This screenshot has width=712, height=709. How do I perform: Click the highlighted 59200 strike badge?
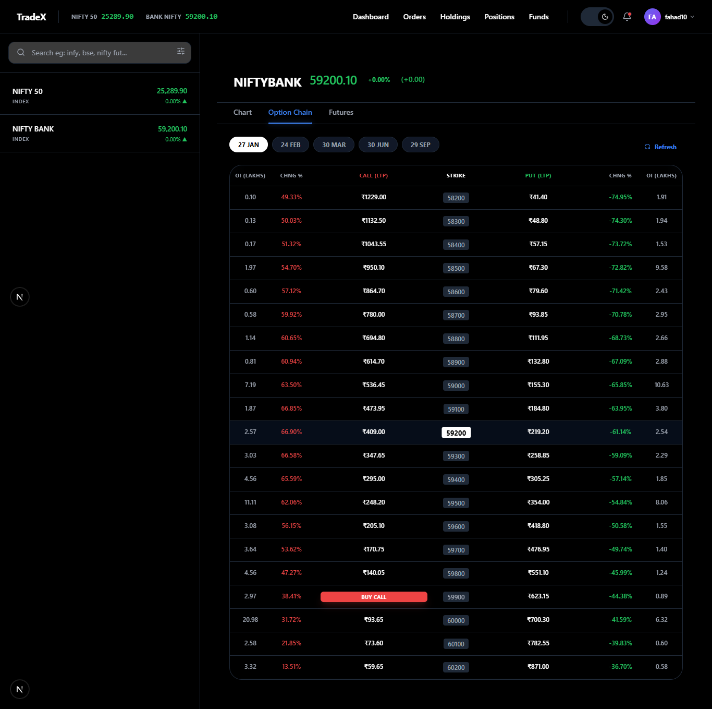456,432
